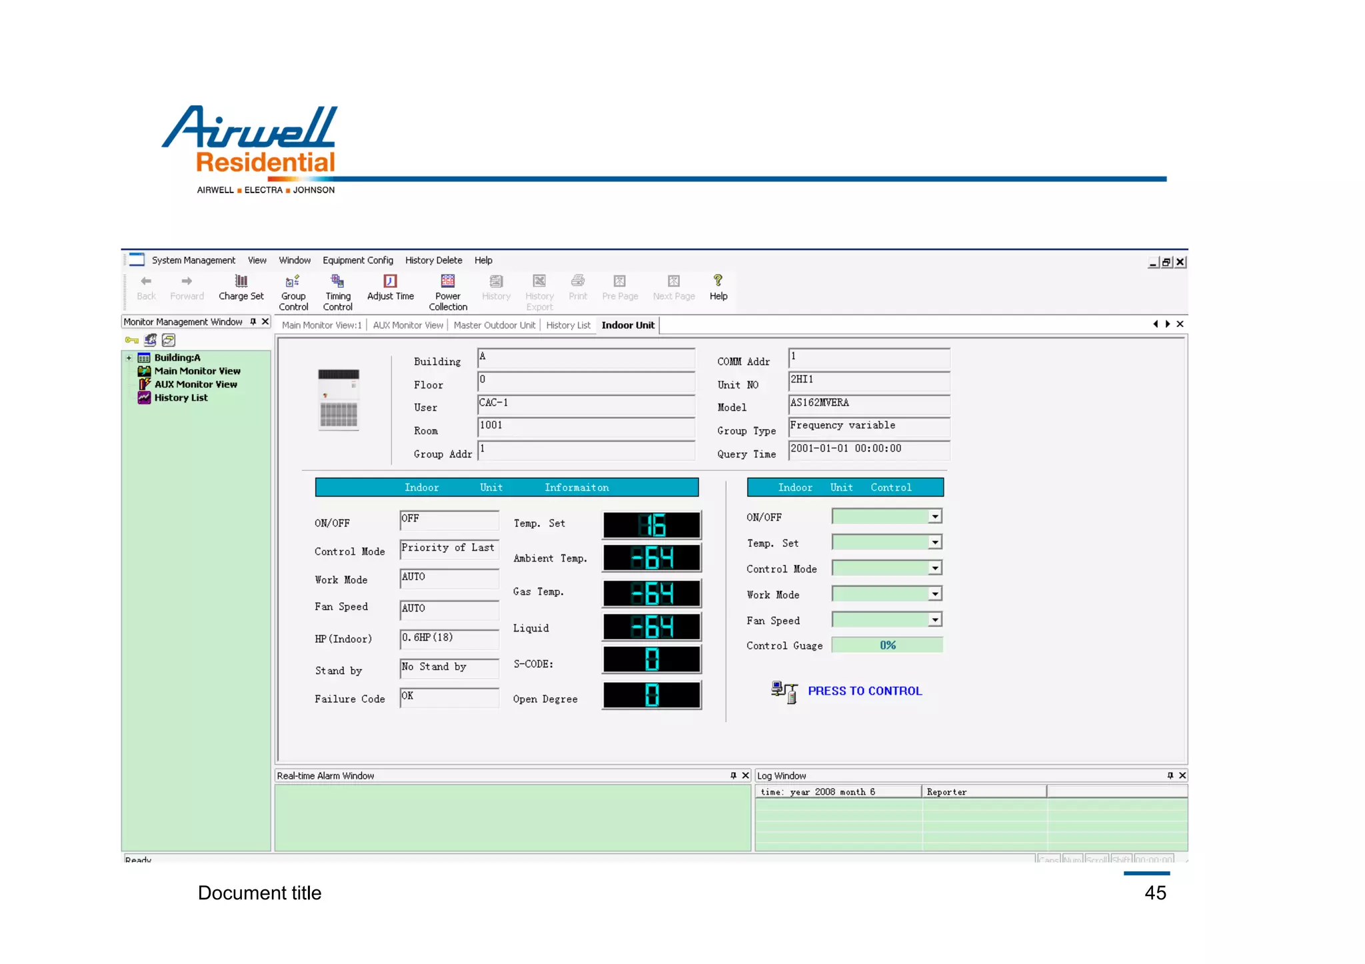Viewport: 1365px width, 964px height.
Task: Click the PRESS TO CONTROL link
Action: [864, 691]
